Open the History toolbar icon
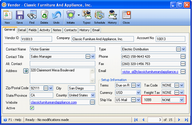Viewport: 192px width, 125px height. 112,15
